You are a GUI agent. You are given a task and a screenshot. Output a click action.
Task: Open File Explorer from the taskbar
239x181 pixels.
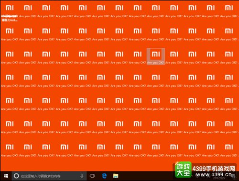point(116,176)
